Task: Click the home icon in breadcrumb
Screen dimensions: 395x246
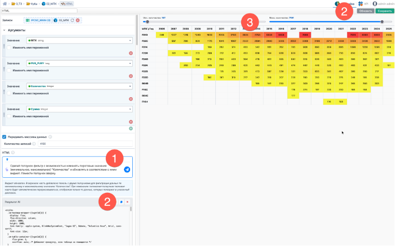Action: coord(4,4)
